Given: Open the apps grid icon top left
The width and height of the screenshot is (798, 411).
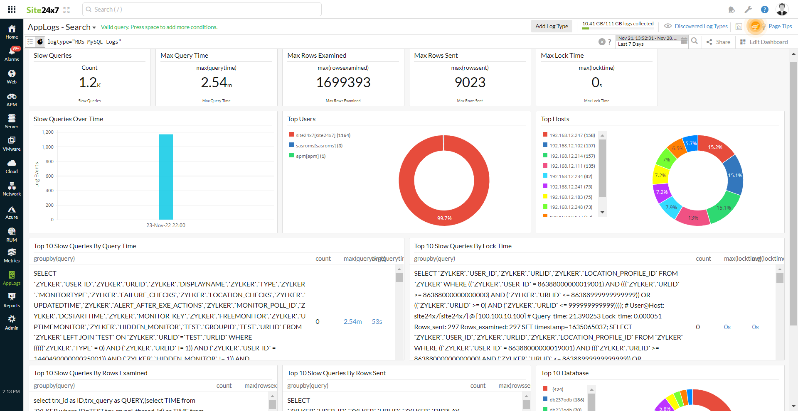Looking at the screenshot, I should [11, 9].
